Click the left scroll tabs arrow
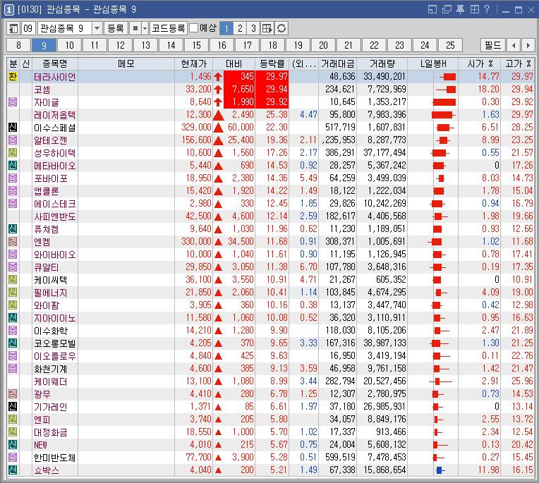This screenshot has width=539, height=483. click(514, 45)
